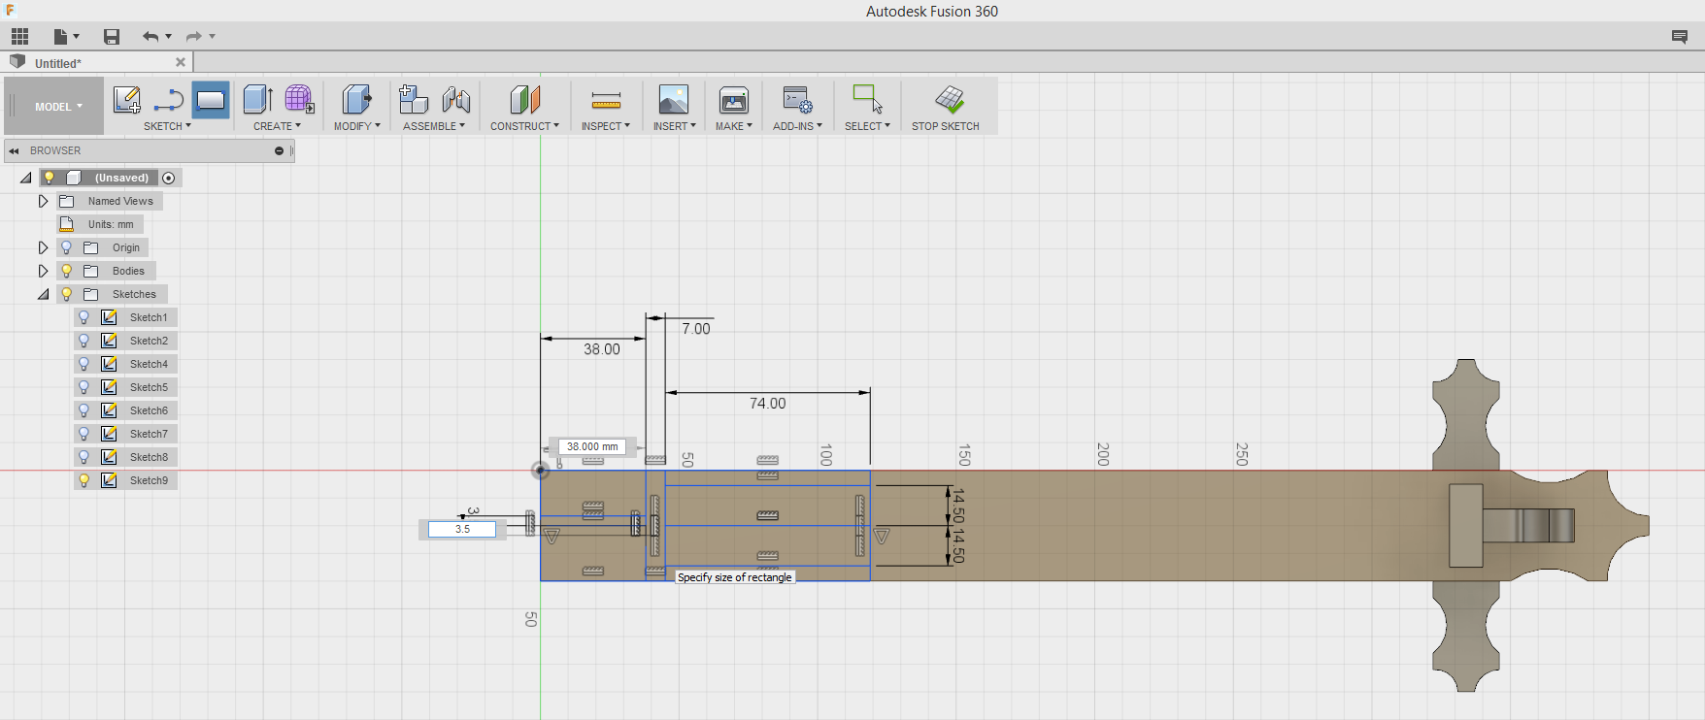This screenshot has height=720, width=1705.
Task: Open the INSERT menu
Action: [674, 126]
